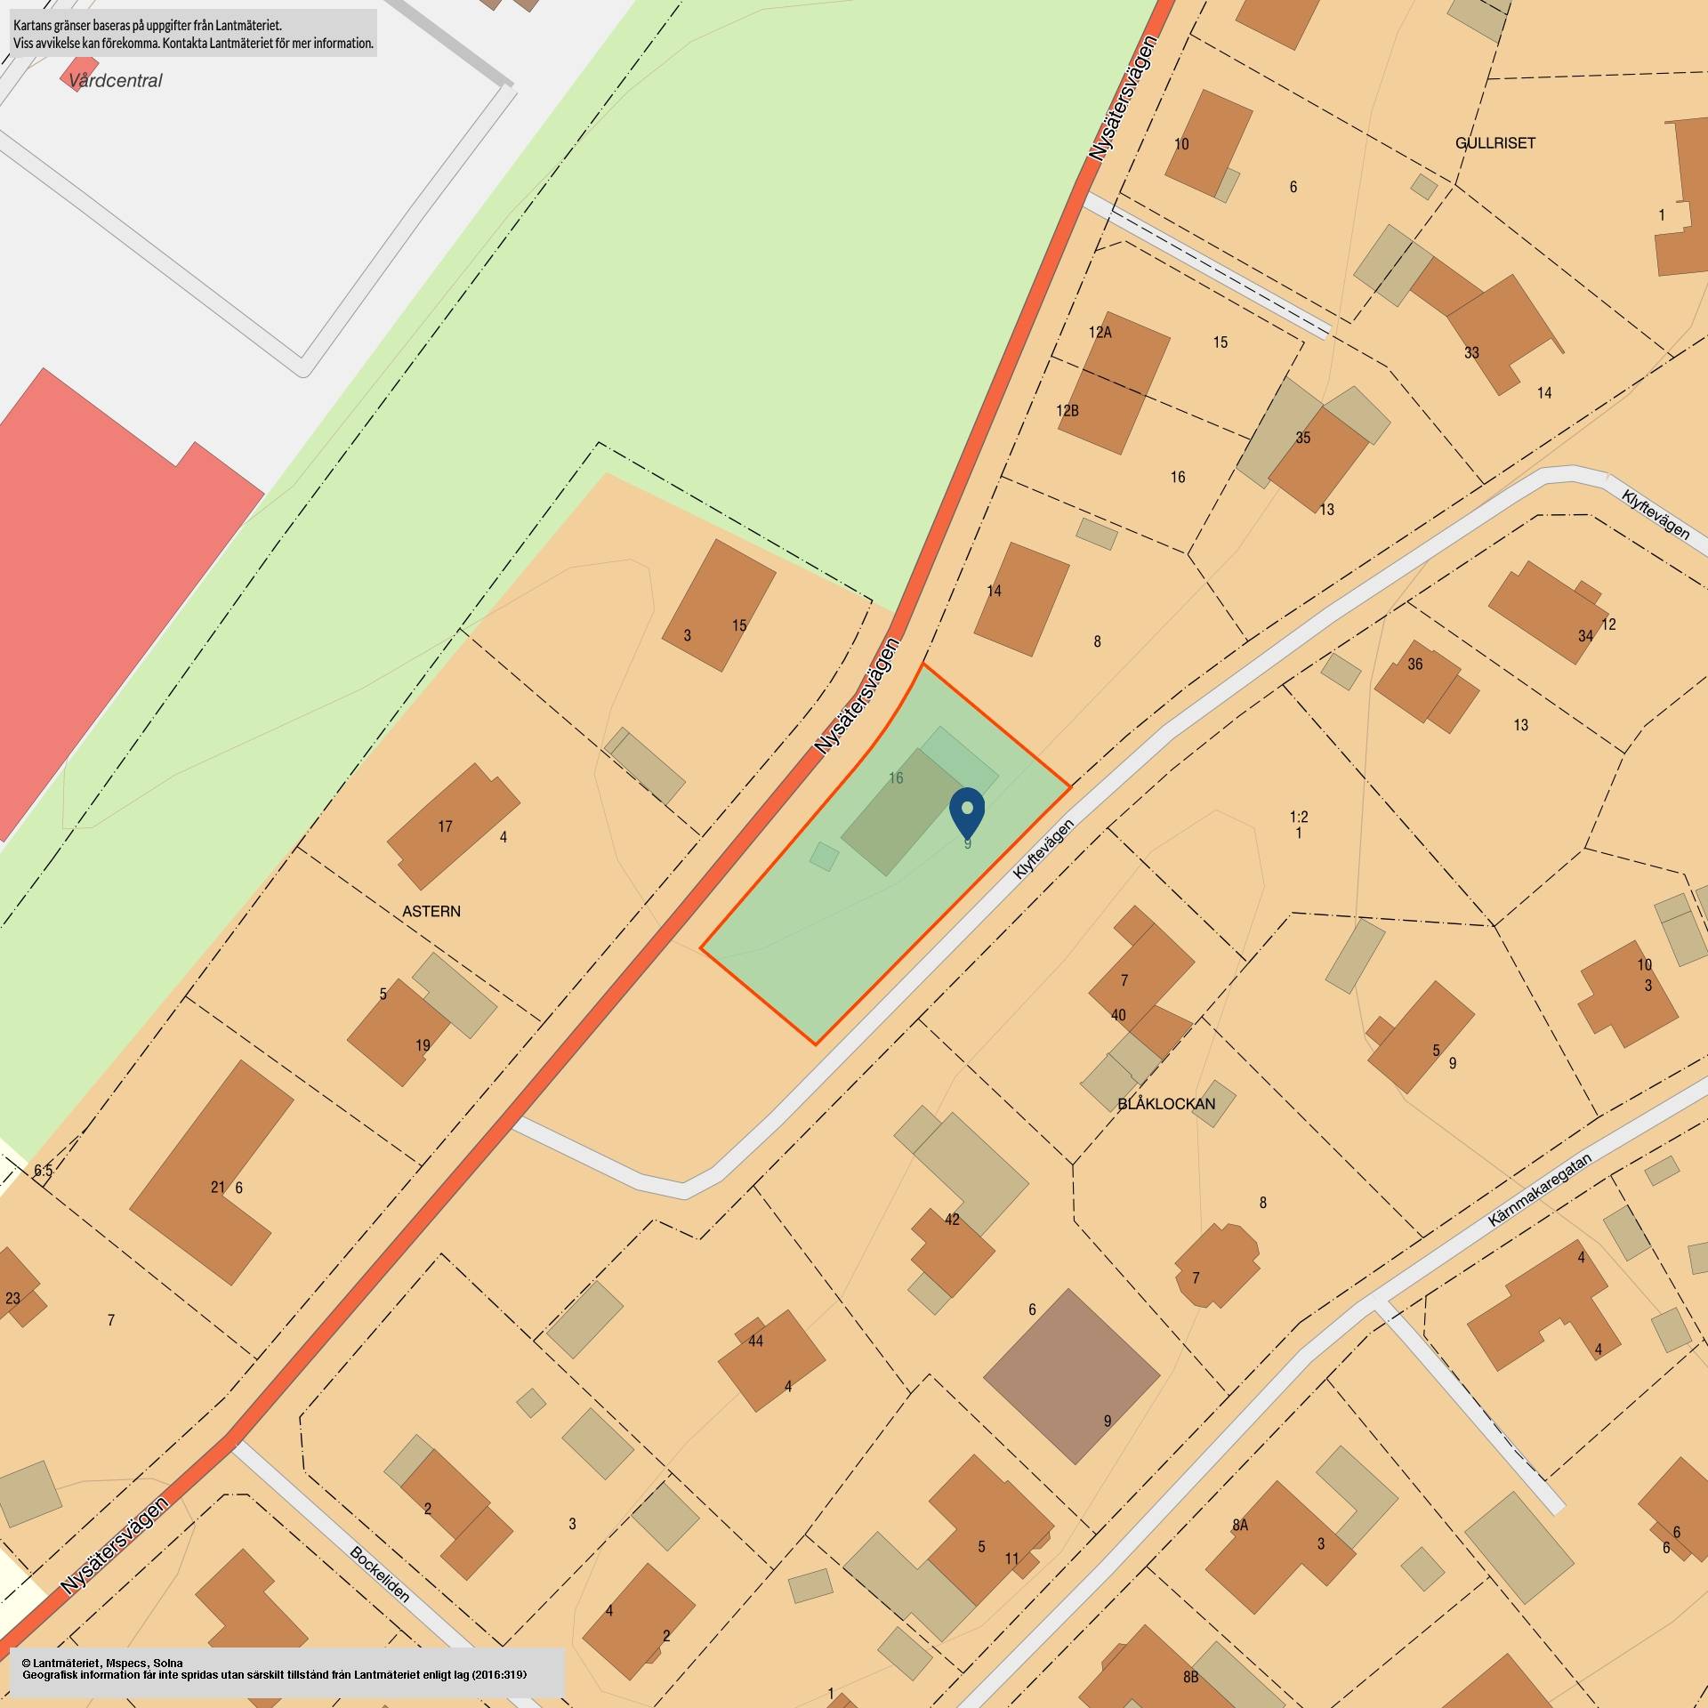Click property label 1:2

1299,817
